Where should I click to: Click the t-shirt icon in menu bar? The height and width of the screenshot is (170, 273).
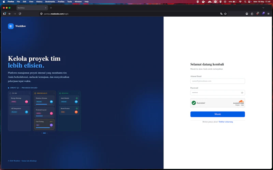[220, 2]
